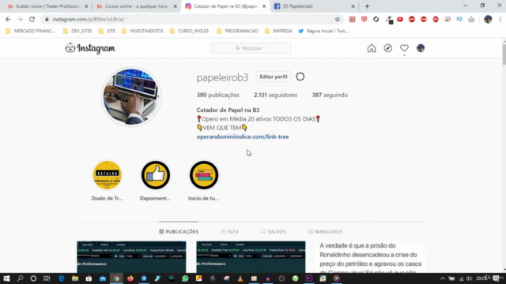Open INVESTIMENTOS bookmarks folder
Image resolution: width=506 pixels, height=284 pixels.
point(142,32)
